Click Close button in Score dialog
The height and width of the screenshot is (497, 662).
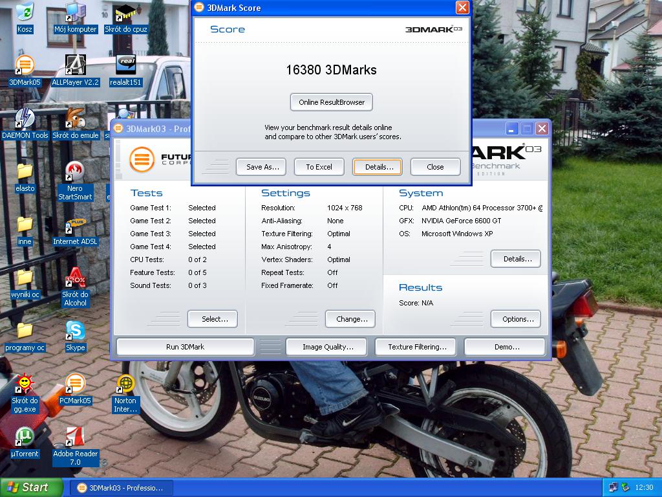click(435, 167)
